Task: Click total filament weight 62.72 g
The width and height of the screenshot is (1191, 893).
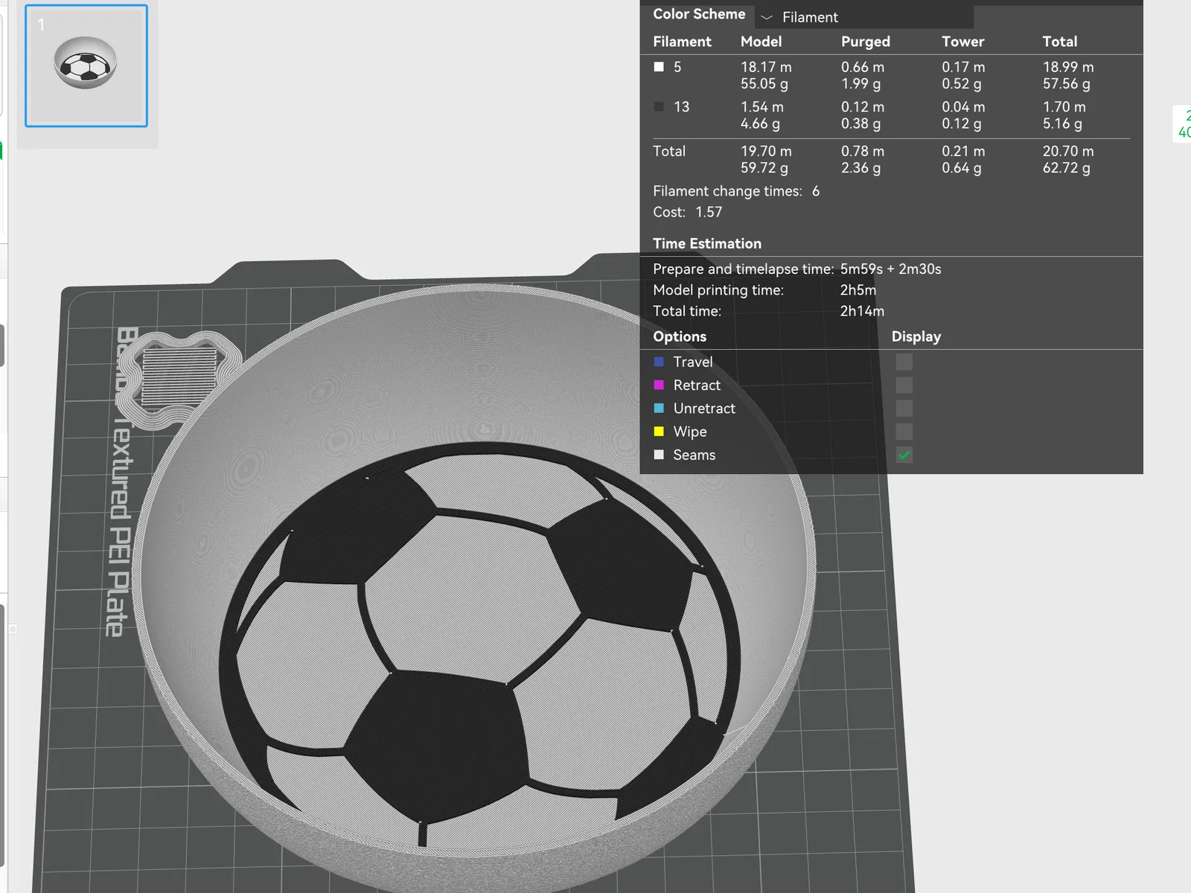Action: tap(1067, 168)
